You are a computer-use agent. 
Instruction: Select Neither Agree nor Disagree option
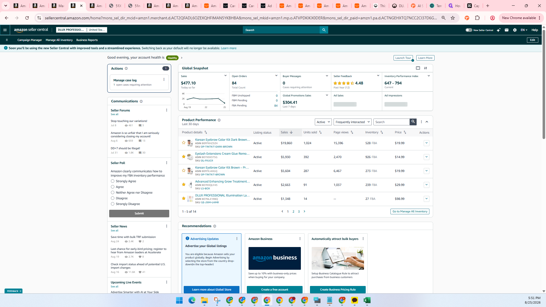(x=113, y=193)
